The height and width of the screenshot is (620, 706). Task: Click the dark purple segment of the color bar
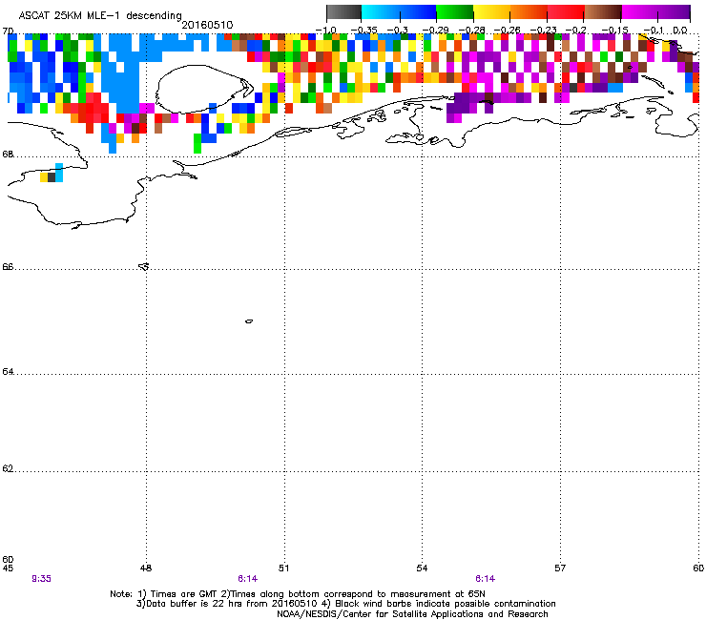674,12
